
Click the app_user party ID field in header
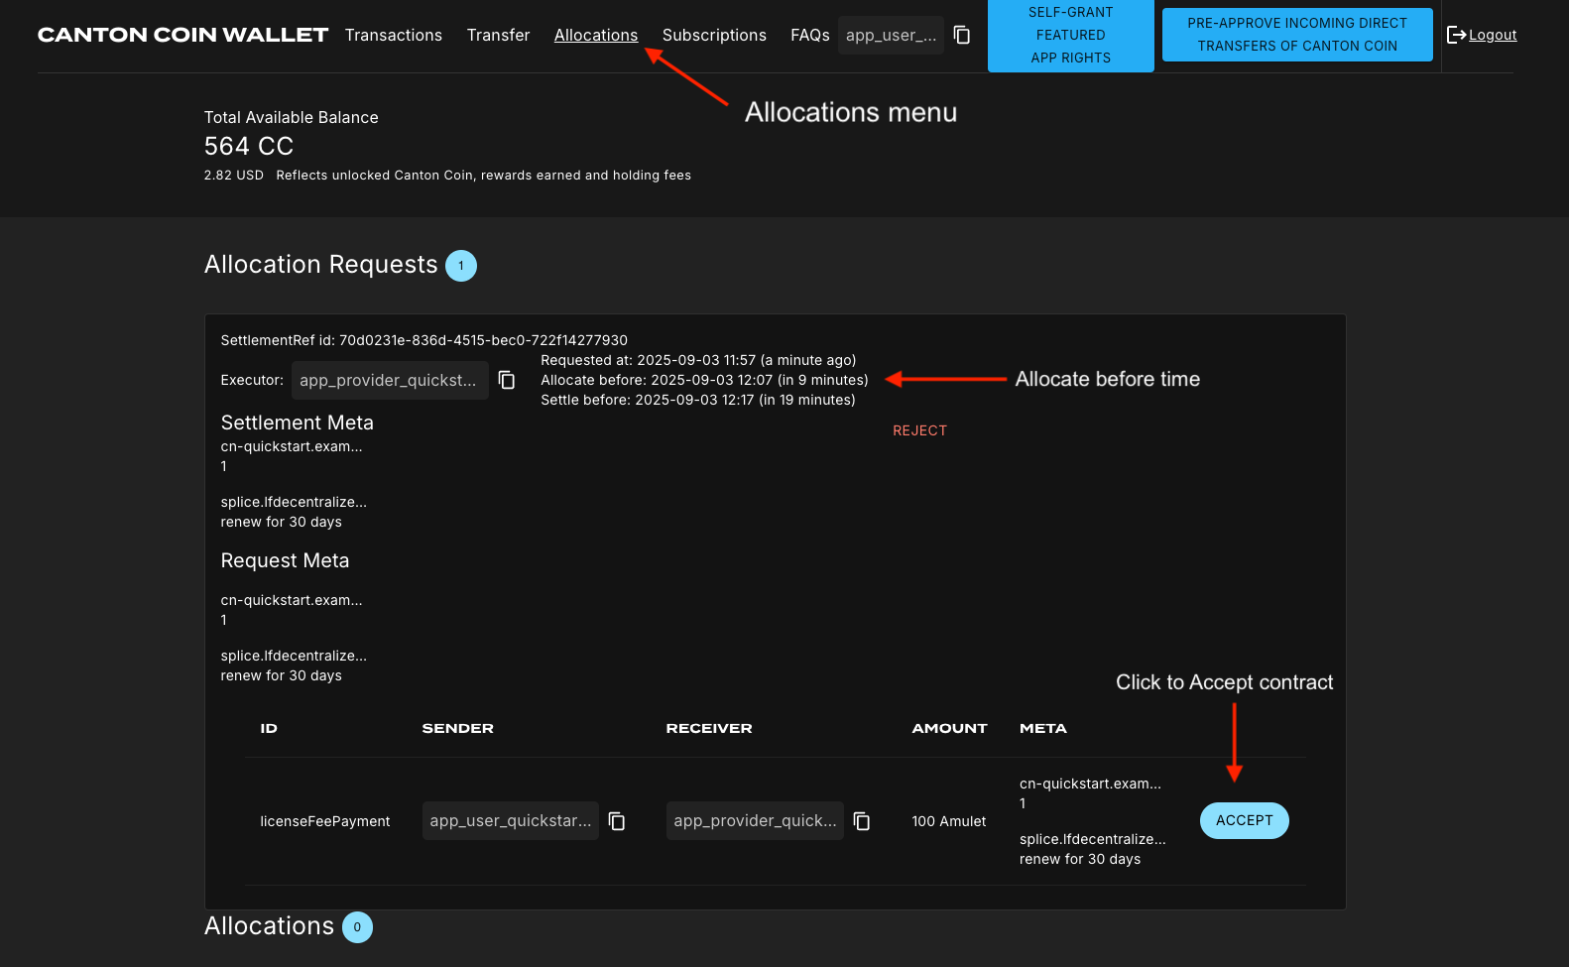(x=890, y=35)
